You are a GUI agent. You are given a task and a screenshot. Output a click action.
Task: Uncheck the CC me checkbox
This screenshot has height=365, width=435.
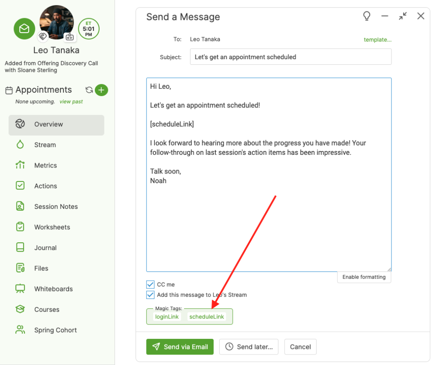[151, 285]
